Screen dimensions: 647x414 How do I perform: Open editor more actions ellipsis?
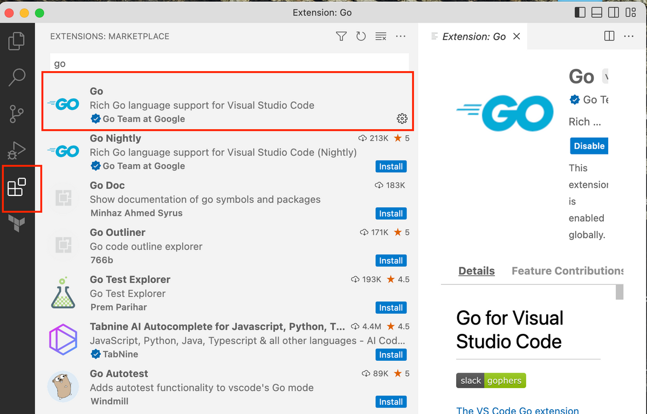(x=629, y=36)
